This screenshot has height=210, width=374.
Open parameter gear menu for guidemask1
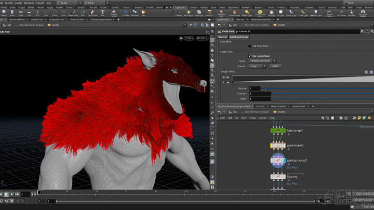tap(362, 31)
